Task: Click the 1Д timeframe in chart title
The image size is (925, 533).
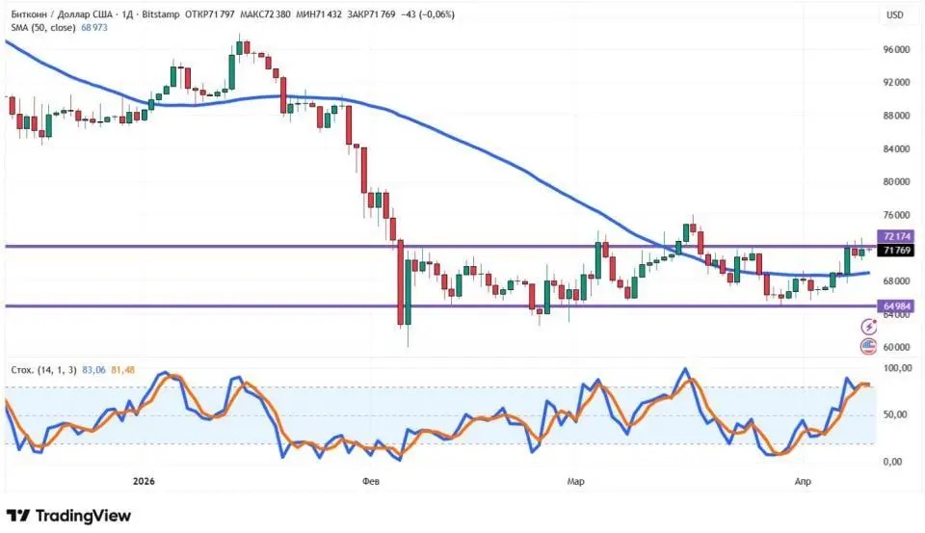Action: coord(127,14)
